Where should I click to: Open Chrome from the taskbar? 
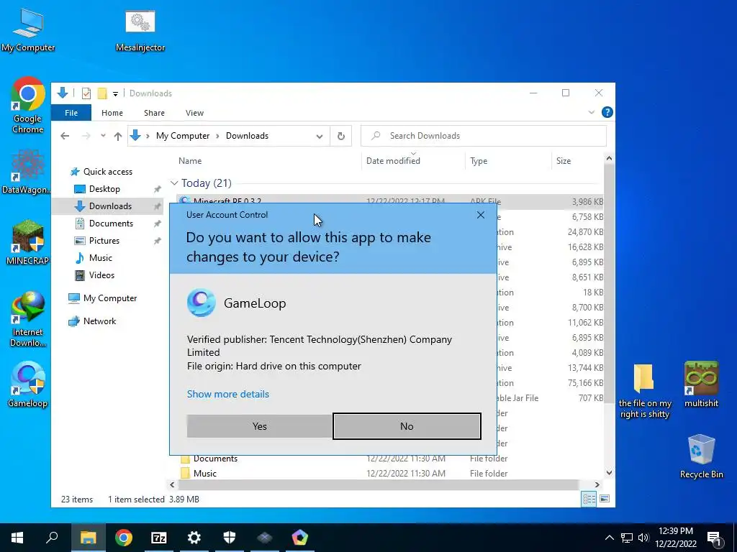(x=124, y=538)
